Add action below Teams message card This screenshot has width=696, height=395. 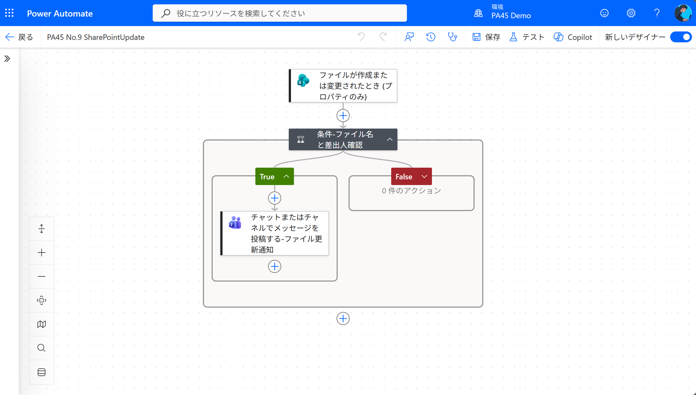pyautogui.click(x=274, y=266)
